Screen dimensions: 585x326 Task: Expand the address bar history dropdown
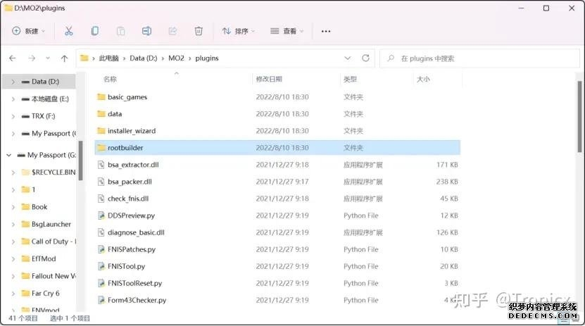click(x=348, y=58)
